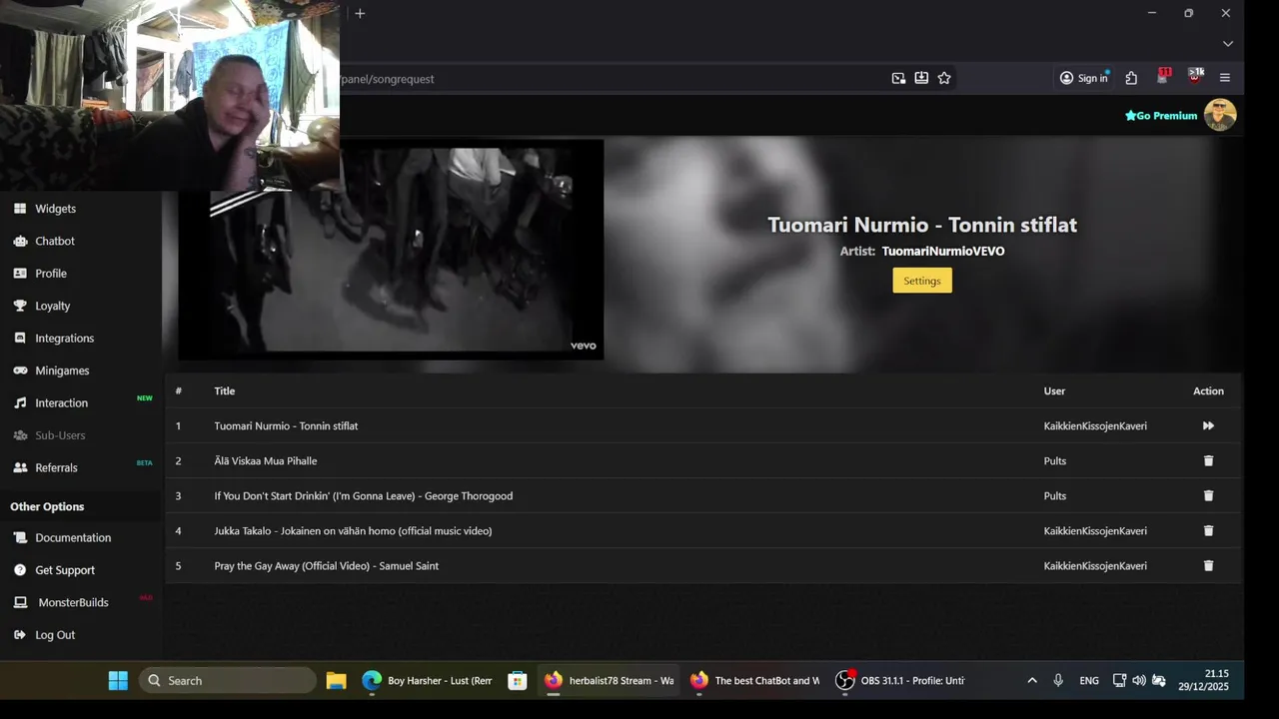Image resolution: width=1279 pixels, height=719 pixels.
Task: Open the Minigames sidebar section
Action: pos(62,370)
